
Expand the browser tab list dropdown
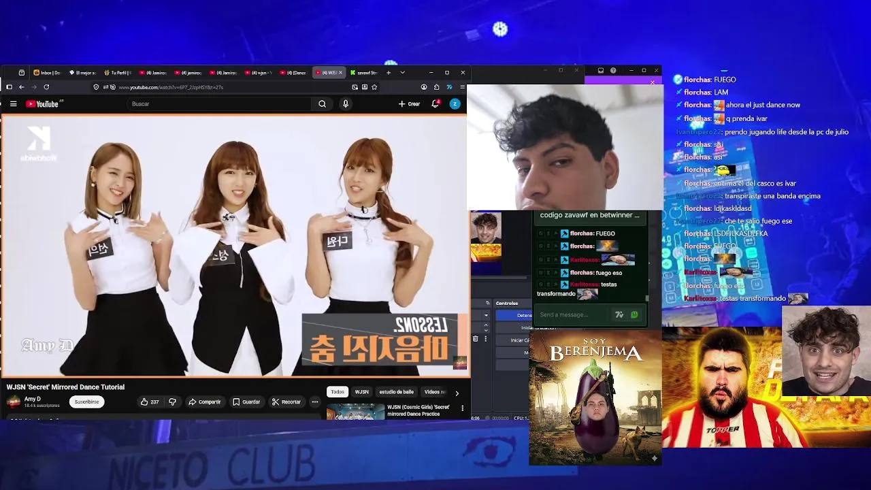[402, 73]
